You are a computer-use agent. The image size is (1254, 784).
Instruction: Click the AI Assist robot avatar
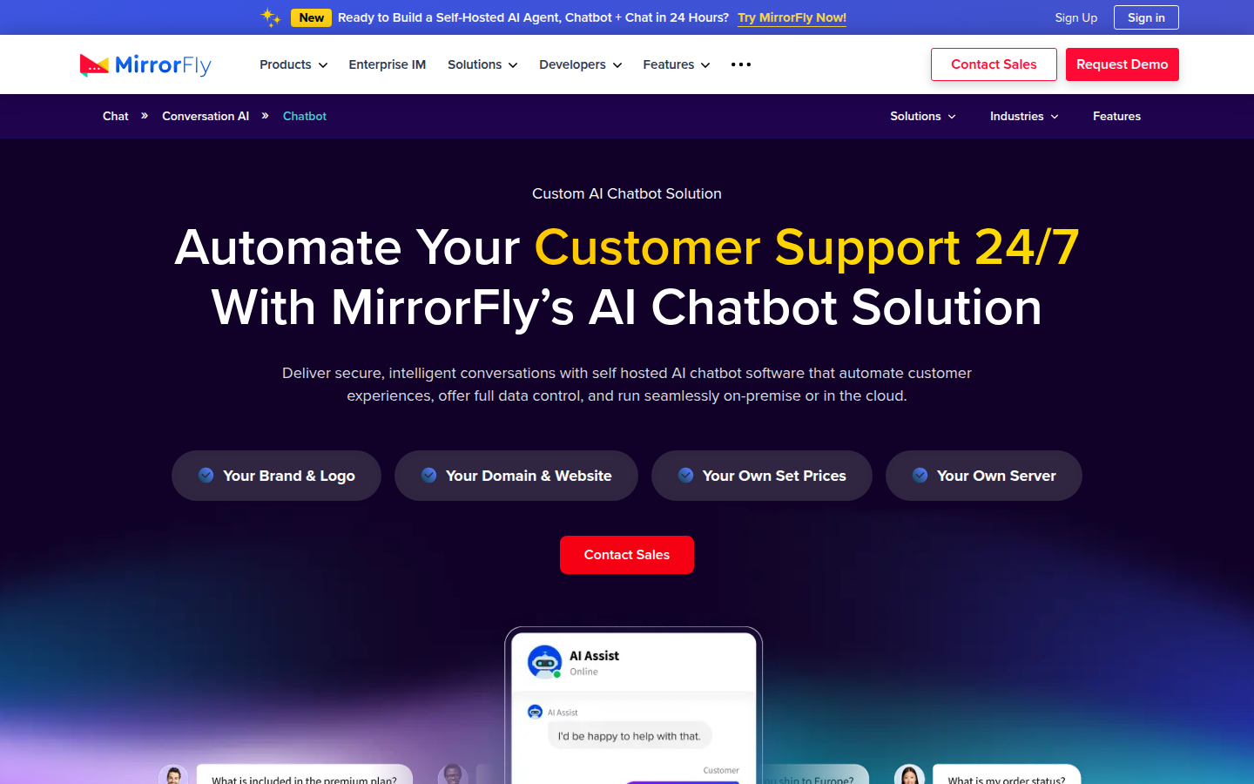[x=545, y=662]
